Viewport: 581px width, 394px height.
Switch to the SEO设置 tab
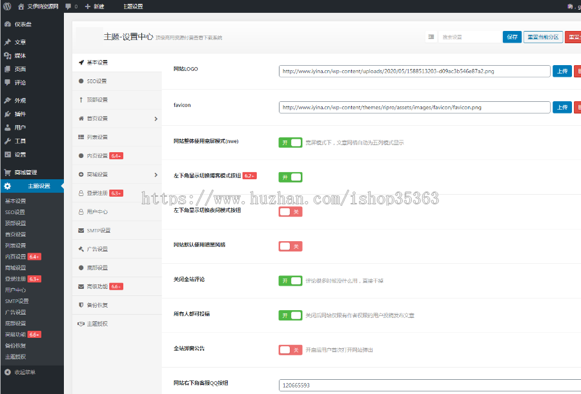(x=97, y=81)
